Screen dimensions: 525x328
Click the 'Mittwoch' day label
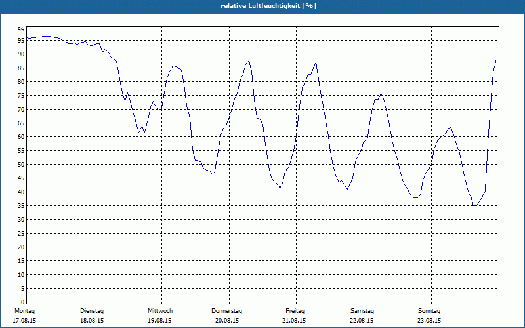coord(160,311)
